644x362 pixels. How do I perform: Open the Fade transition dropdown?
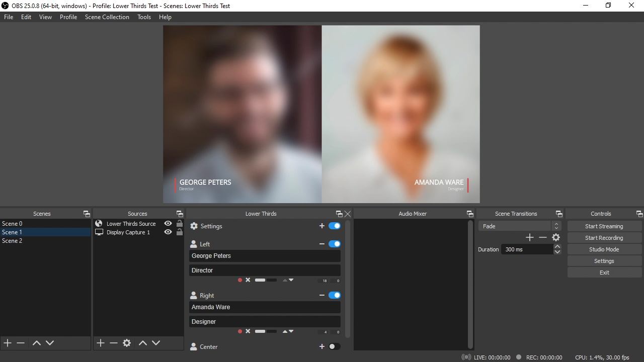(x=519, y=226)
